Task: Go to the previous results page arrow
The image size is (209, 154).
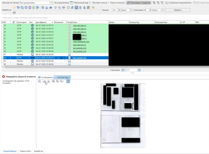Action: [123, 70]
